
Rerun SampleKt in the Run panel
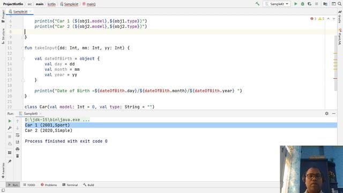tap(10, 121)
